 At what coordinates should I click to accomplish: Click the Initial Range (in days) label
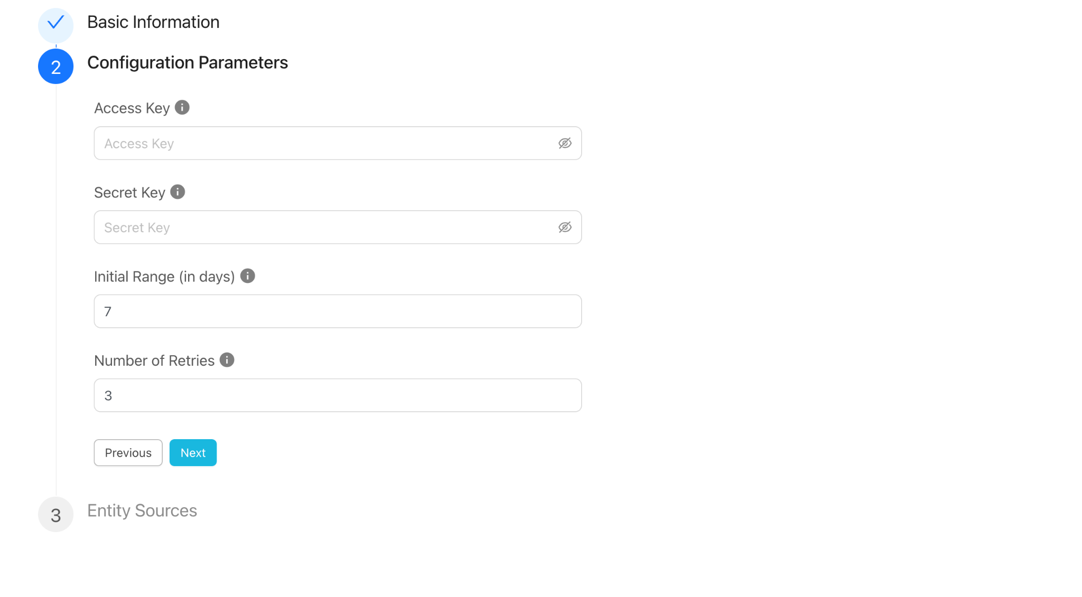click(x=164, y=277)
